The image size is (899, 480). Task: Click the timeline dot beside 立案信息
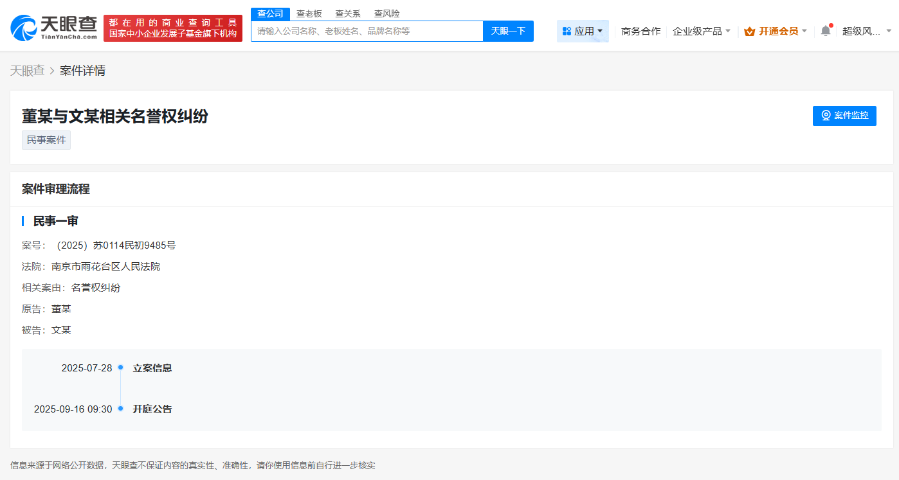[120, 368]
